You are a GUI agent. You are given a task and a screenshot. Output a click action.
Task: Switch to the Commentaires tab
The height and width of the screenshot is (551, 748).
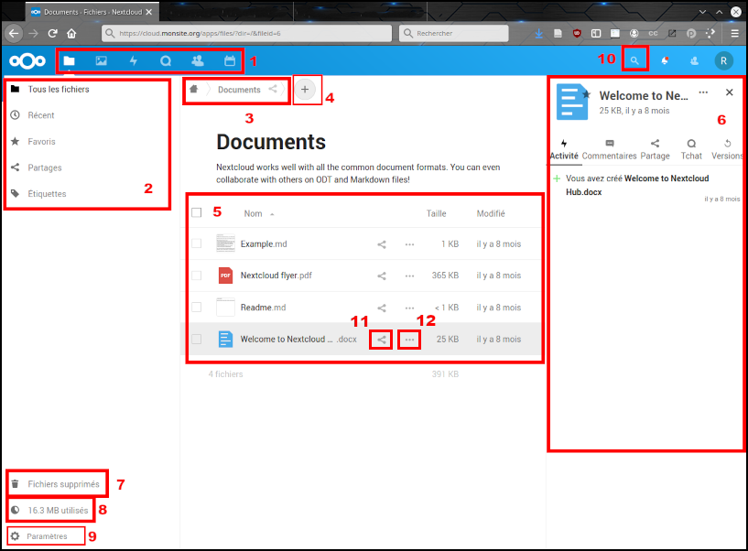pyautogui.click(x=610, y=149)
